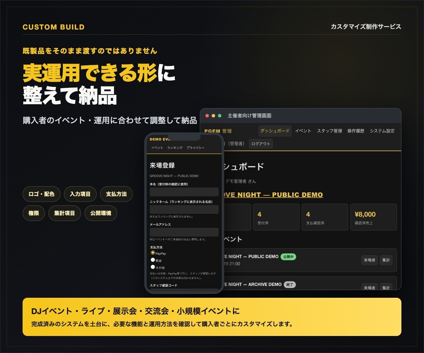
Task: Open プライバシー tab in phone navigation
Action: pyautogui.click(x=195, y=148)
